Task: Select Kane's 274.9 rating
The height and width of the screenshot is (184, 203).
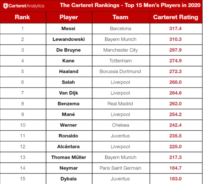Action: [x=175, y=61]
